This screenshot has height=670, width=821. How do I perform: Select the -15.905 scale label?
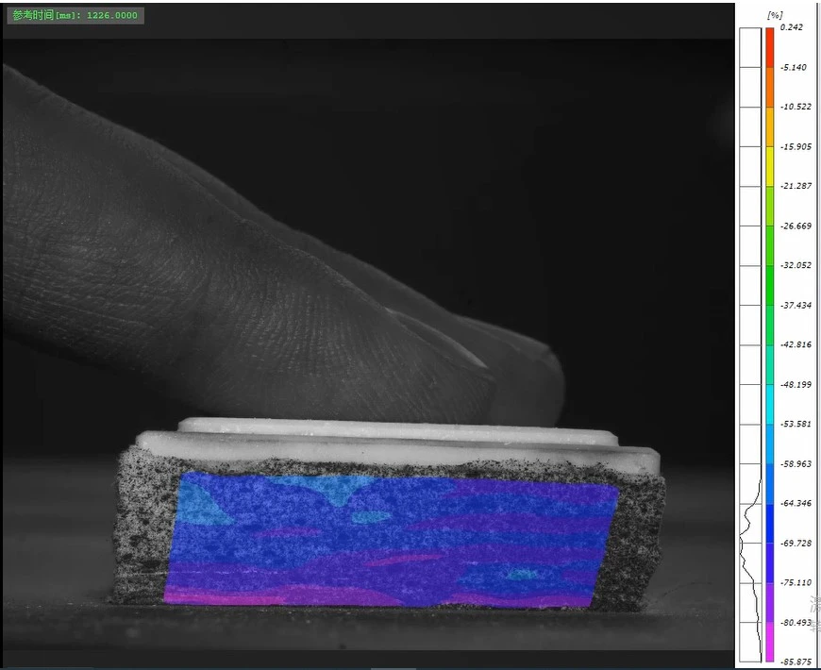pos(796,147)
